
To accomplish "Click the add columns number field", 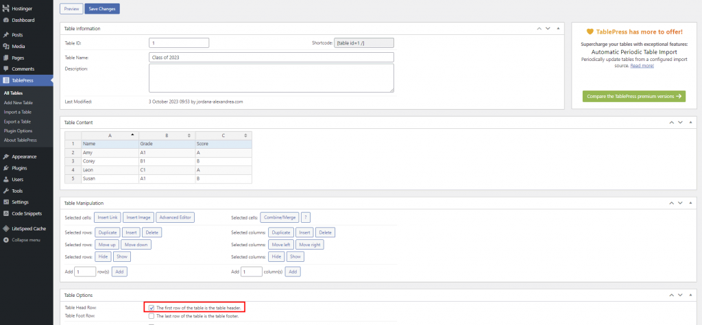I will pyautogui.click(x=251, y=272).
